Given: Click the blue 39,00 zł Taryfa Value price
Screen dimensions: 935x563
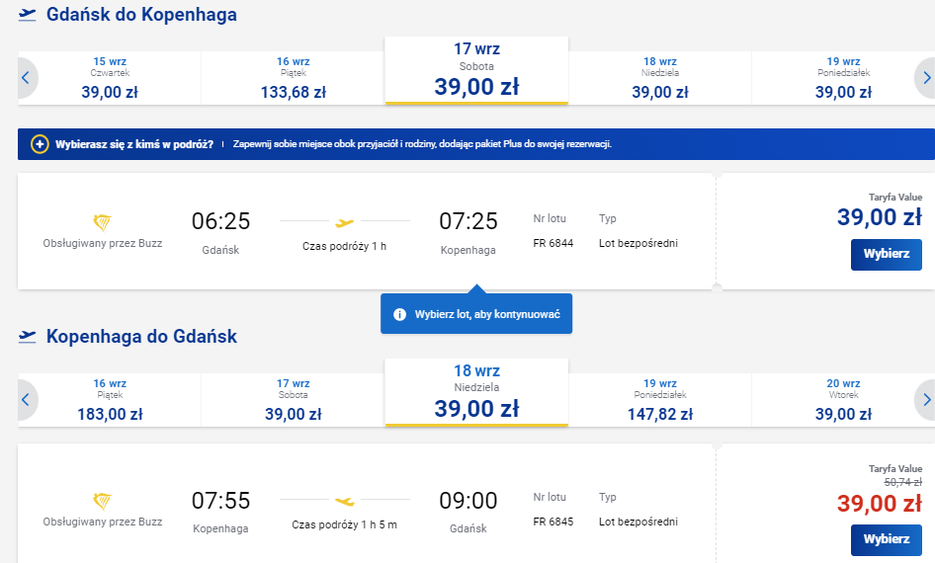Looking at the screenshot, I should [x=880, y=217].
